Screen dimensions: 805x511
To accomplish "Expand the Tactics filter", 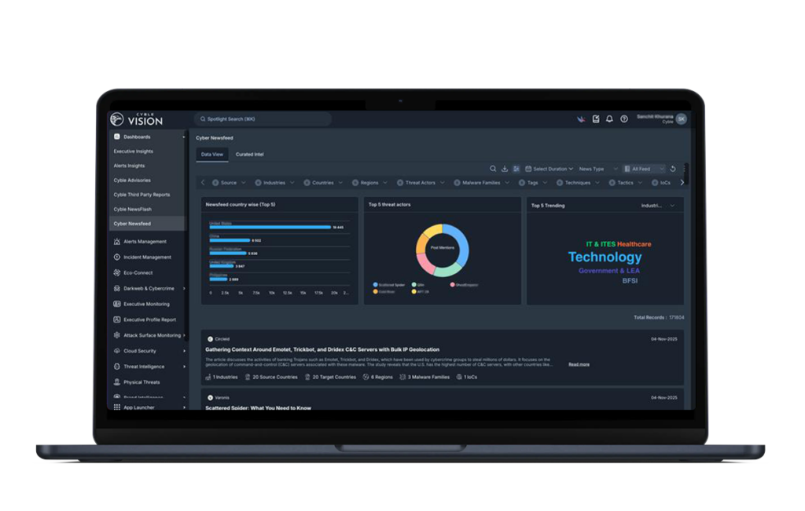I will [x=625, y=182].
